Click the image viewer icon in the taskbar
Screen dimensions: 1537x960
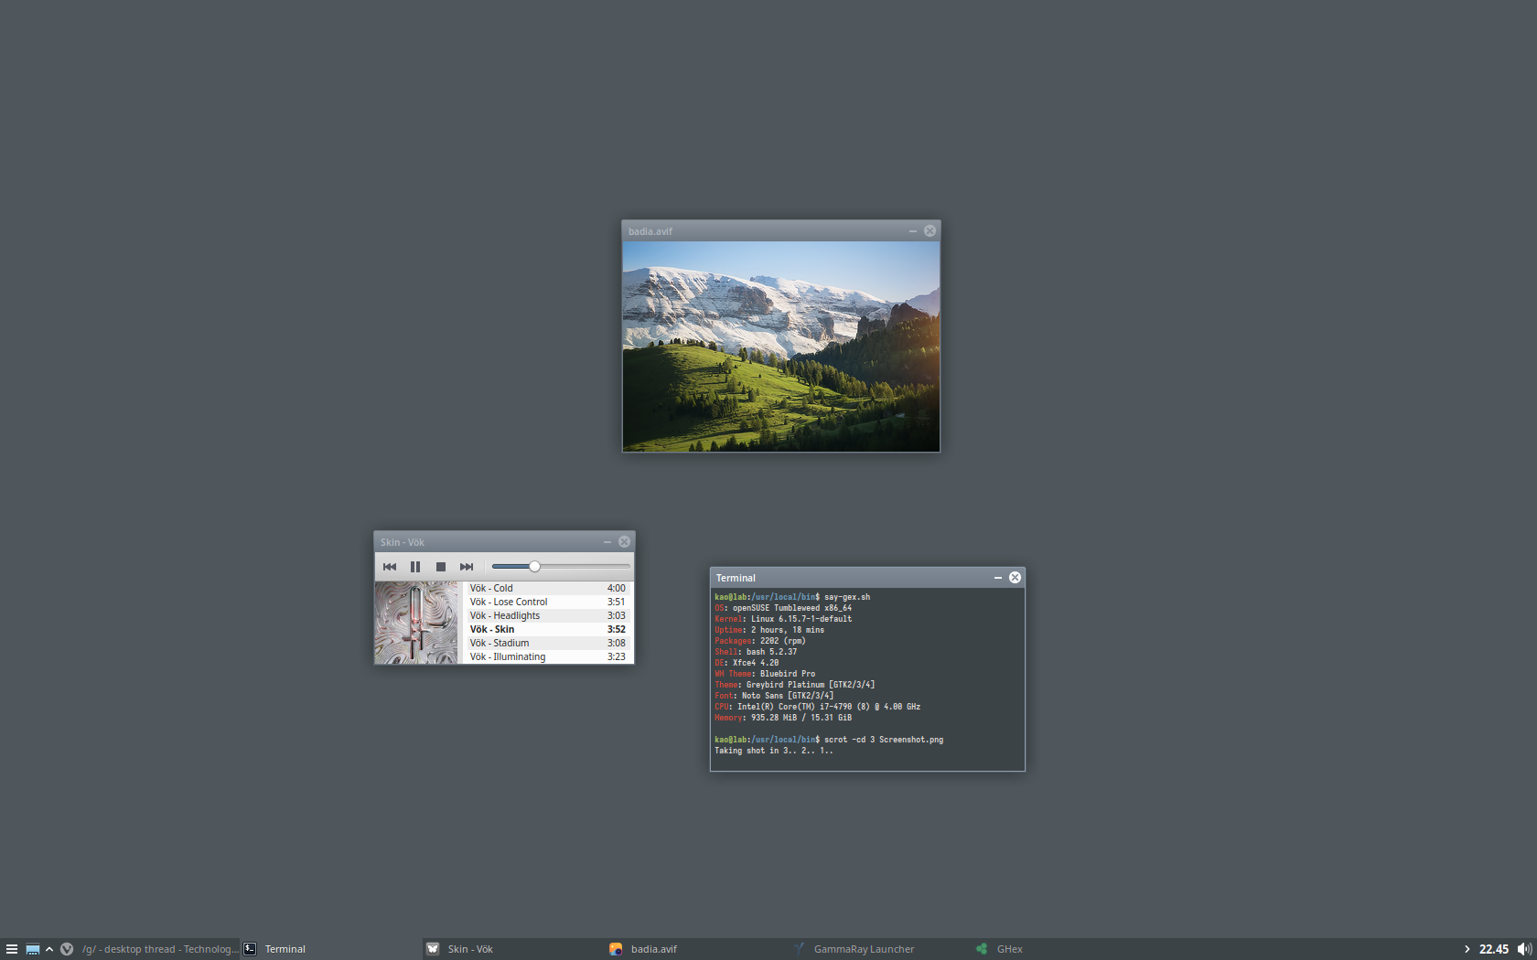616,949
